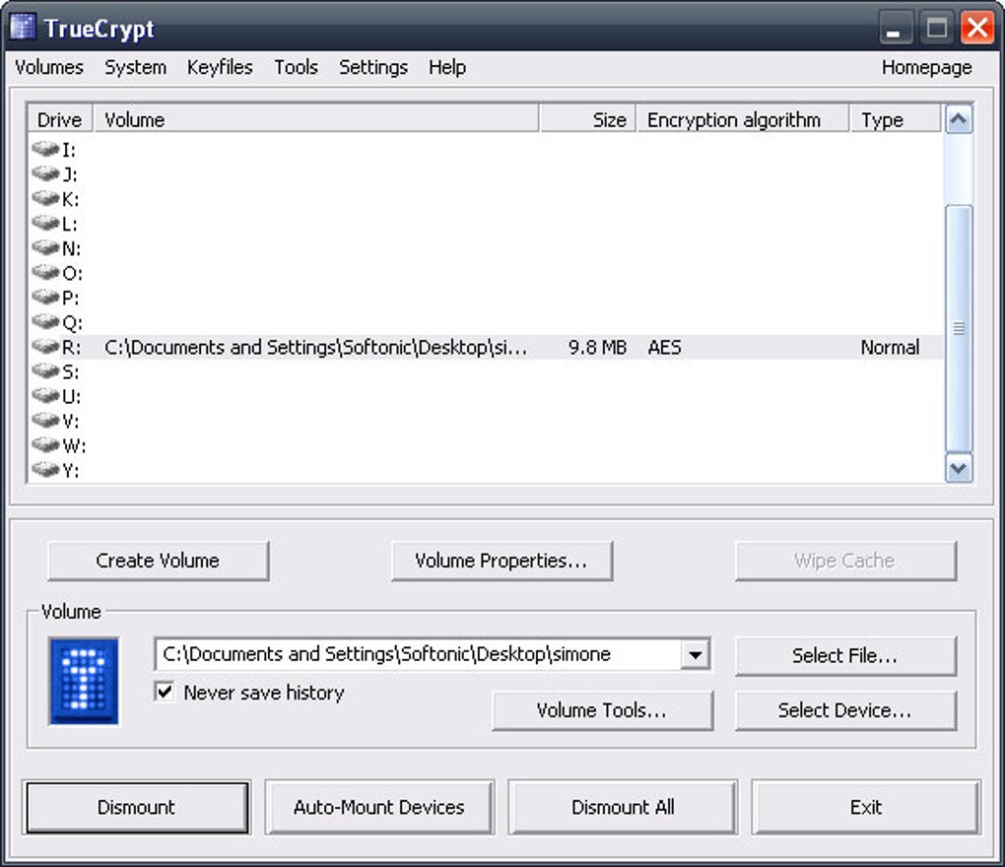Click the 'Normal' type cell
This screenshot has height=867, width=1005.
890,348
